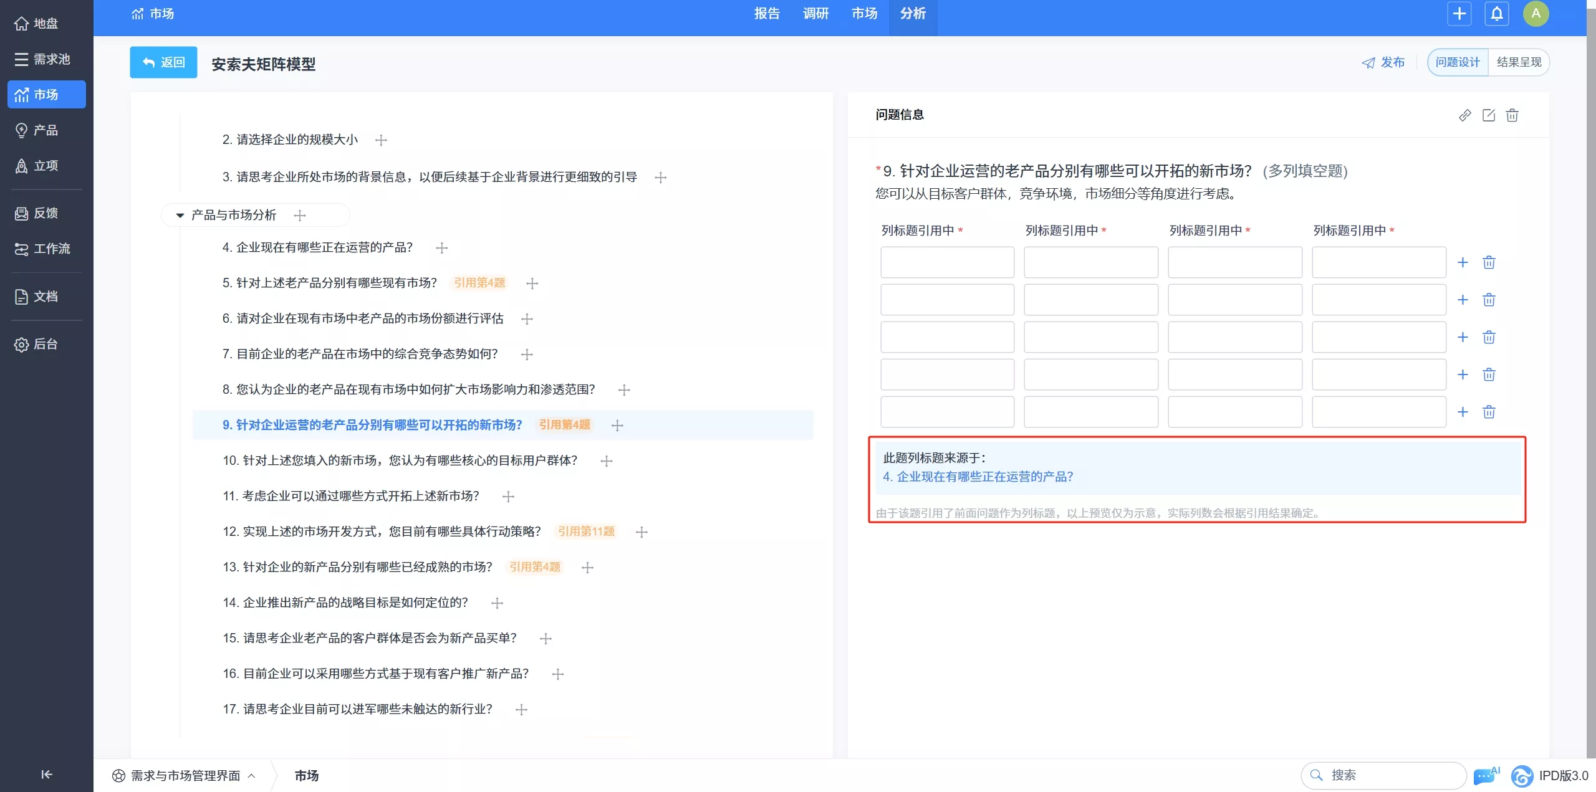
Task: Open the AI chat assistant icon
Action: click(1486, 775)
